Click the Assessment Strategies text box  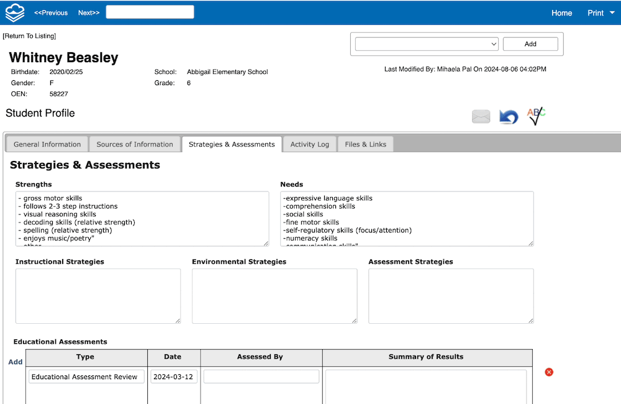coord(451,296)
